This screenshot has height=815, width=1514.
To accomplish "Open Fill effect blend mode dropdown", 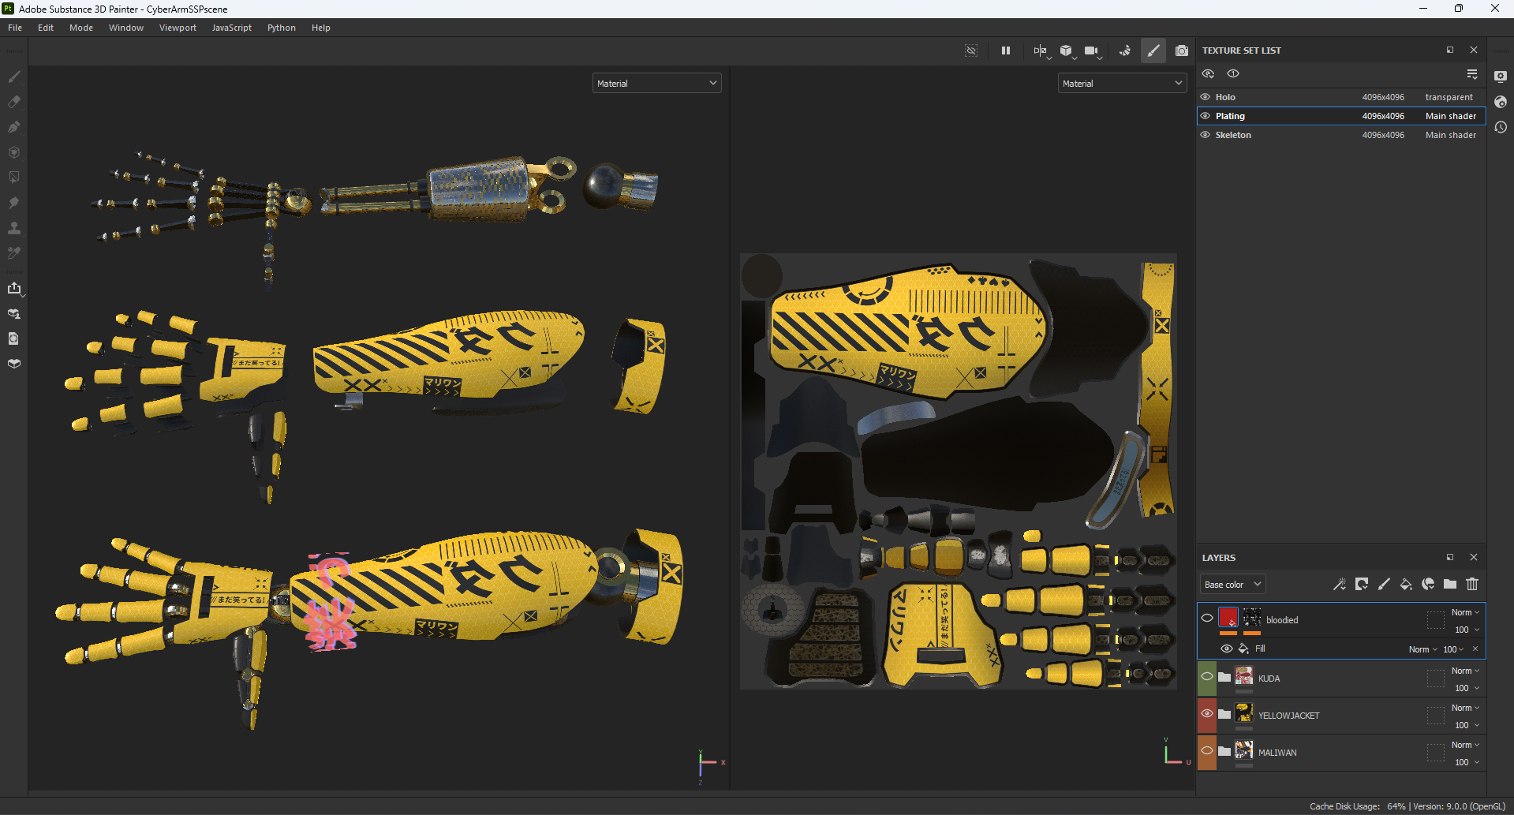I will click(1423, 649).
